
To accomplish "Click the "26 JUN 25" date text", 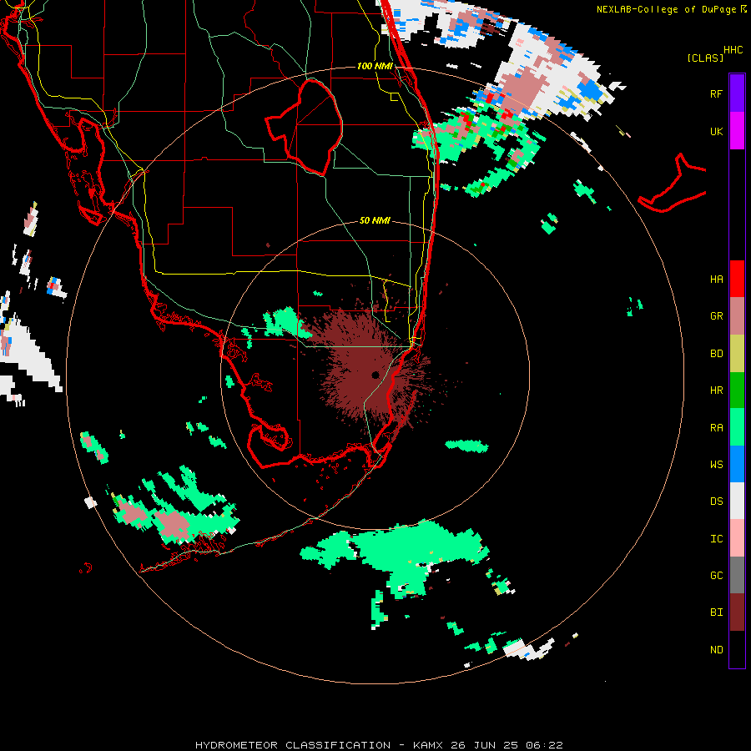I will pyautogui.click(x=484, y=745).
